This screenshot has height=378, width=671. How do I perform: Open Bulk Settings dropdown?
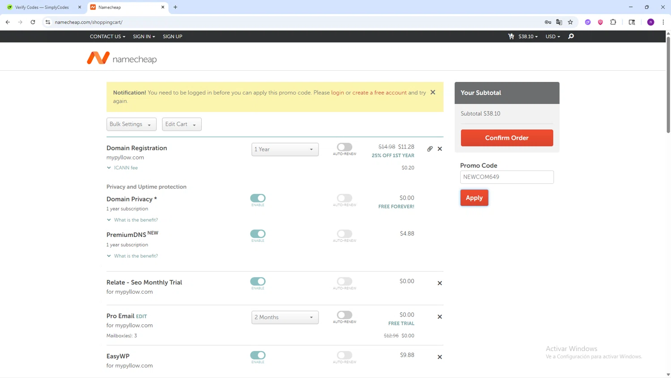[131, 124]
